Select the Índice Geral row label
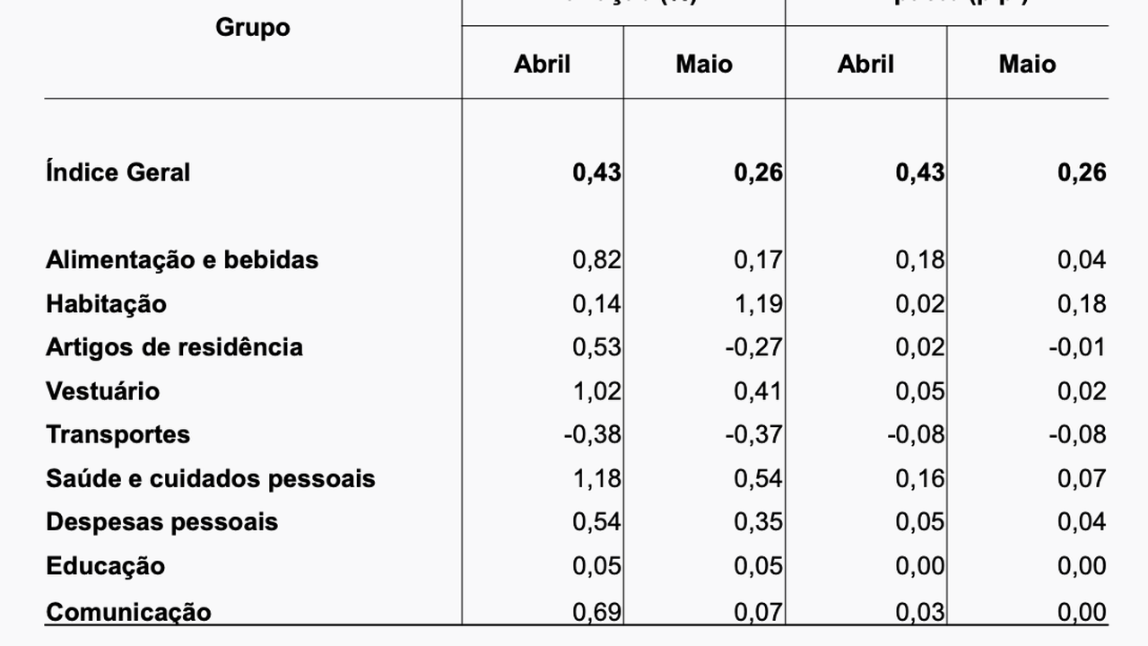 coord(117,172)
